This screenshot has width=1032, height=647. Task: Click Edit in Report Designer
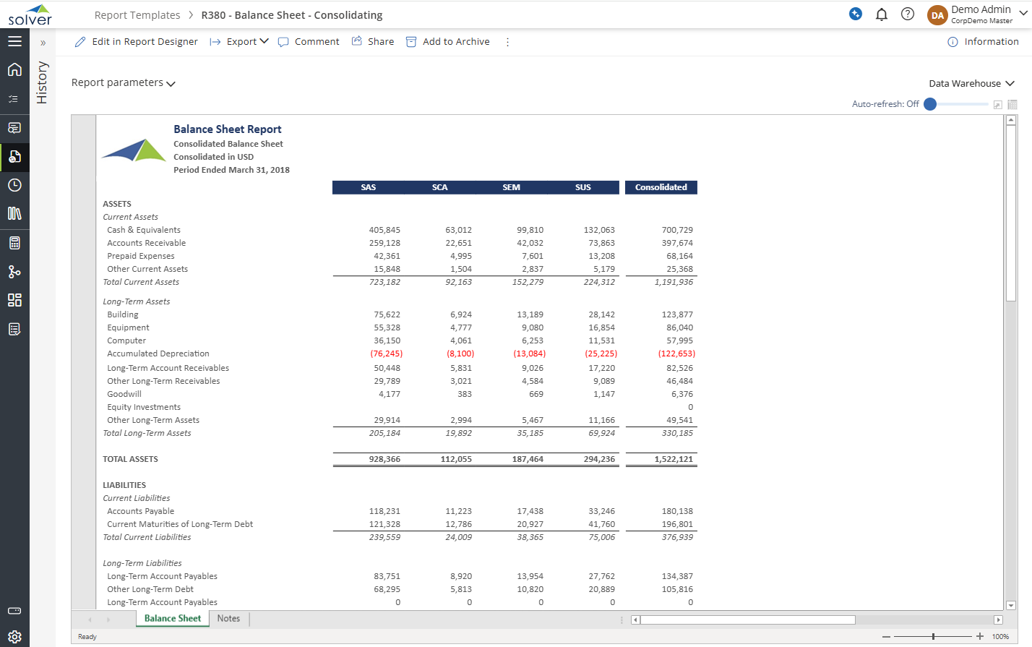[136, 42]
